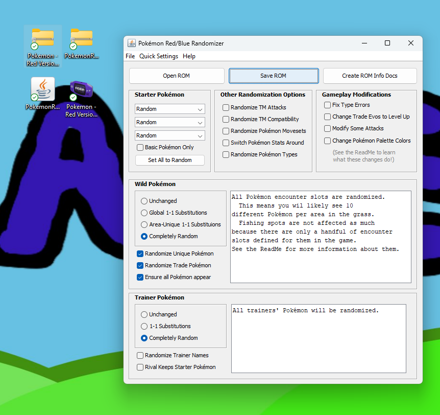Viewport: 440px width, 415px height.
Task: Enable Randomize Pokémon Types
Action: (x=226, y=154)
